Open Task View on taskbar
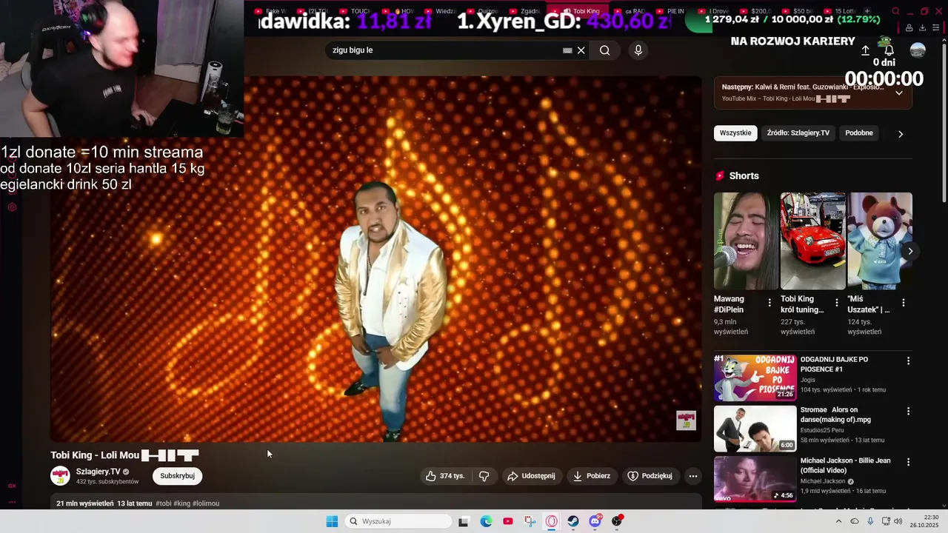Image resolution: width=948 pixels, height=533 pixels. tap(464, 521)
